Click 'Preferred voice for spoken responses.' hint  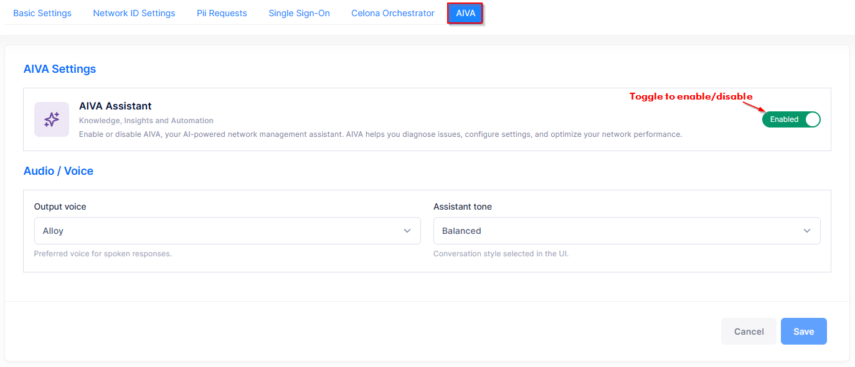point(103,254)
